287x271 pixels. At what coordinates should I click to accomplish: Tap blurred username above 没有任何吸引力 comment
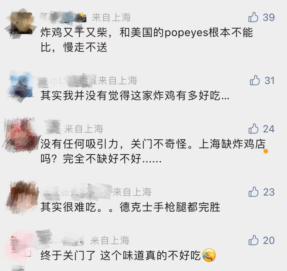click(x=53, y=126)
